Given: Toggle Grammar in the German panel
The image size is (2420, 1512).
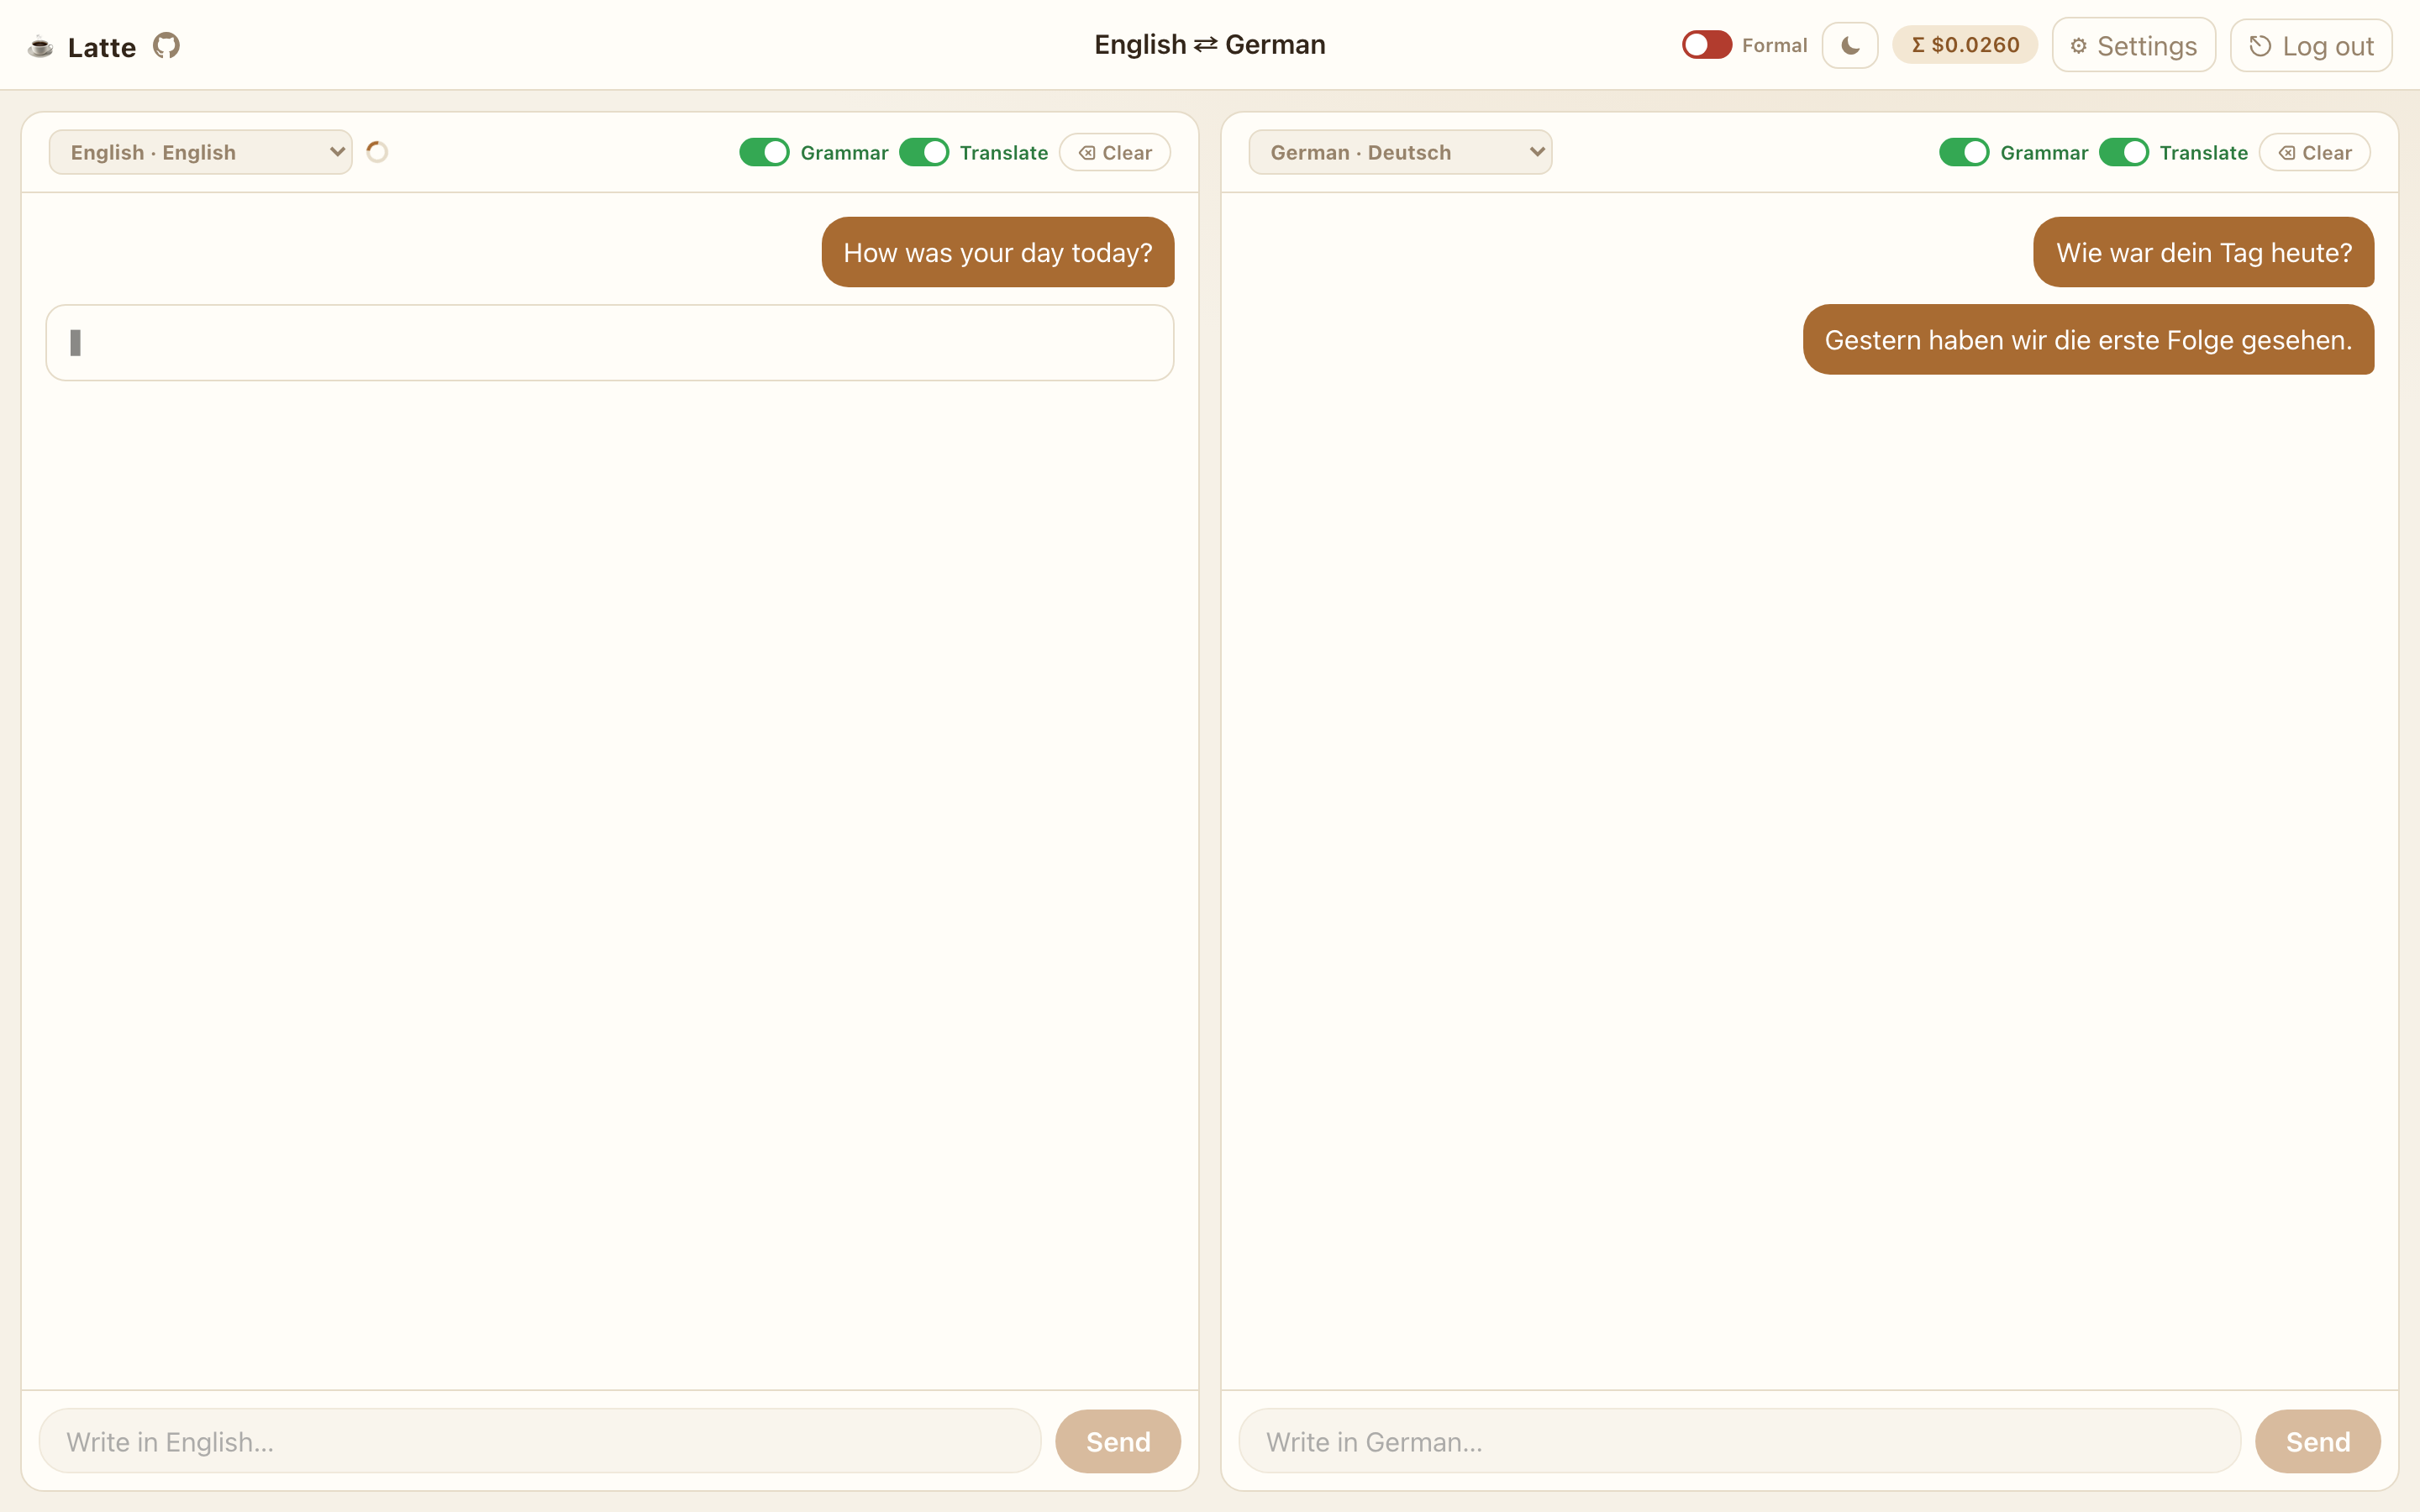Looking at the screenshot, I should click(1964, 152).
